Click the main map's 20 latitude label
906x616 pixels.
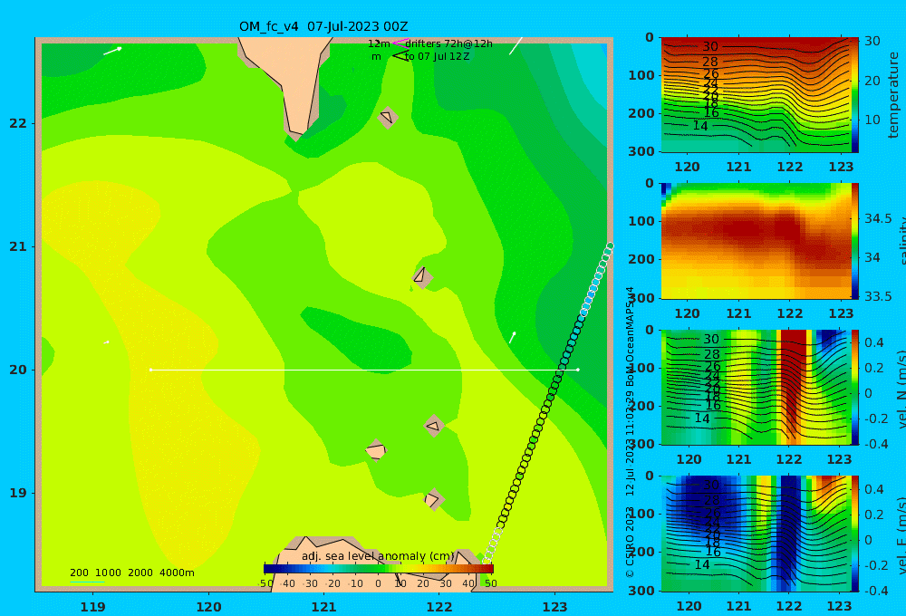click(x=18, y=370)
